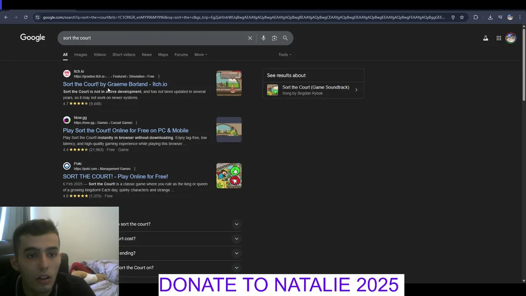Screen dimensions: 526x296
Task: Open the Tools dropdown
Action: click(x=285, y=55)
